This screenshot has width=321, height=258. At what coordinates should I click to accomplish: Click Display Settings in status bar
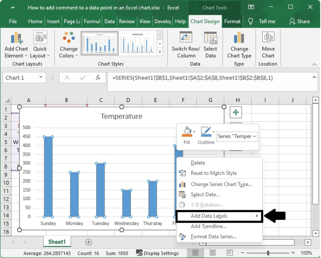coord(157,253)
